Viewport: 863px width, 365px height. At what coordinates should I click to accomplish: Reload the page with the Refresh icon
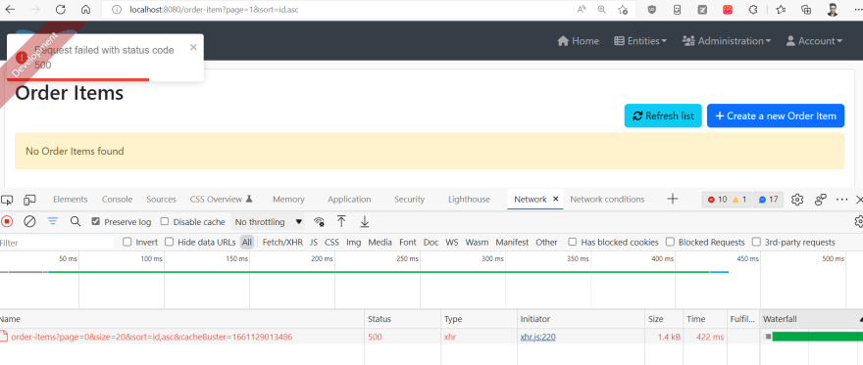[x=61, y=10]
